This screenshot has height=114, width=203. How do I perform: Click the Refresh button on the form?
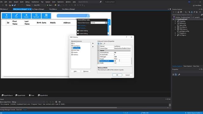coord(36,16)
